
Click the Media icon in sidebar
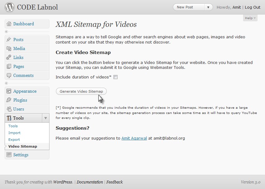[x=9, y=48]
